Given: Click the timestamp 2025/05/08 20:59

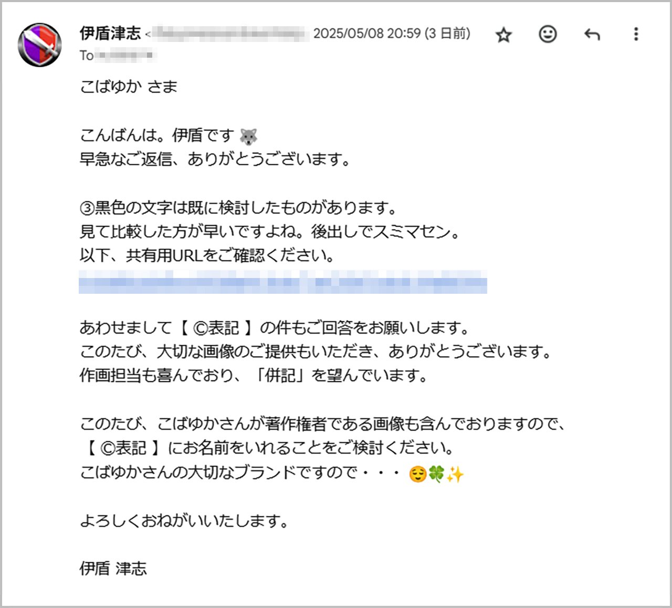Looking at the screenshot, I should pyautogui.click(x=369, y=33).
